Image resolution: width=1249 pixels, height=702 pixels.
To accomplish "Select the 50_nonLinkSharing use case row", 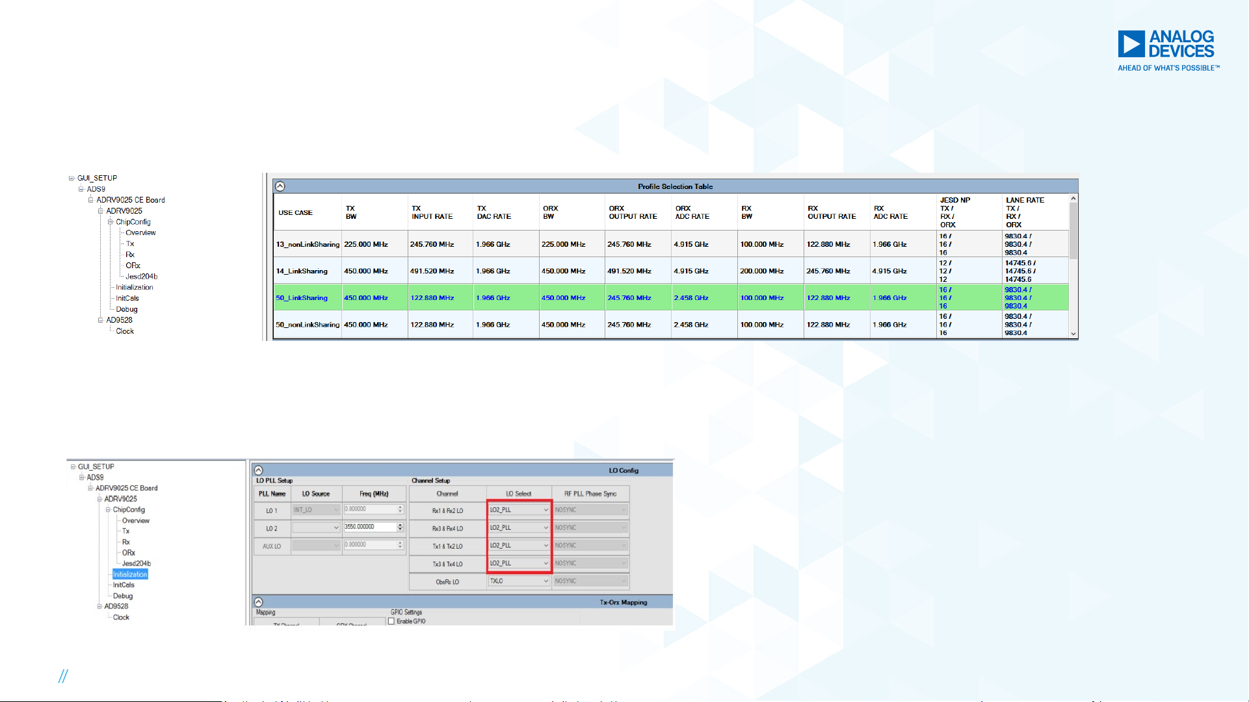I will pyautogui.click(x=671, y=324).
